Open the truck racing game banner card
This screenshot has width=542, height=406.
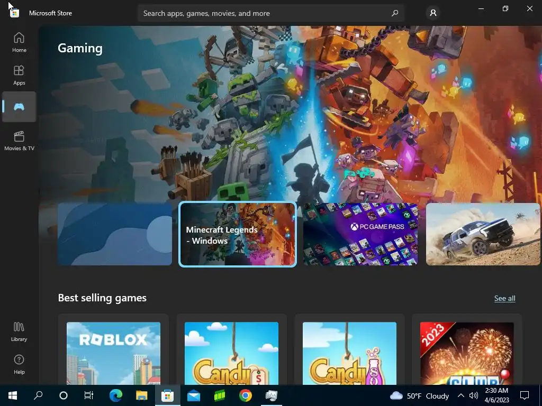tap(483, 234)
